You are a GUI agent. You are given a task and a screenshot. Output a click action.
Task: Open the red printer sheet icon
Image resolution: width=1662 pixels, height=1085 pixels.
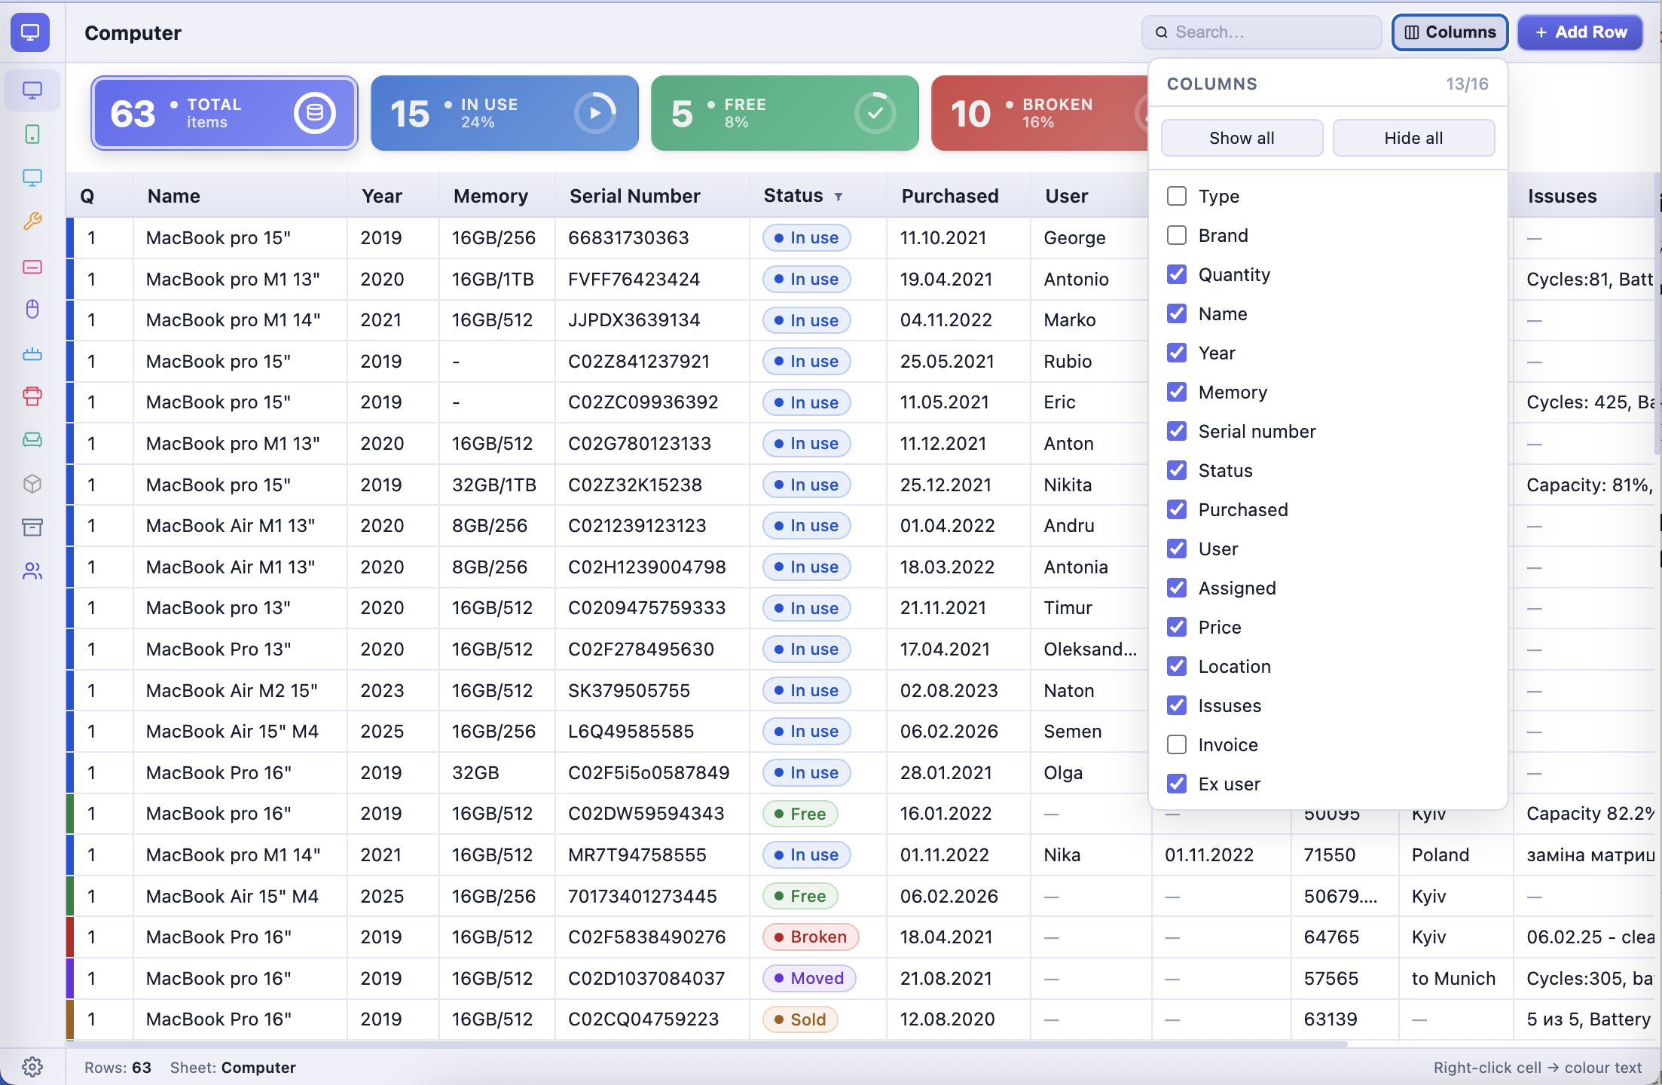coord(32,396)
